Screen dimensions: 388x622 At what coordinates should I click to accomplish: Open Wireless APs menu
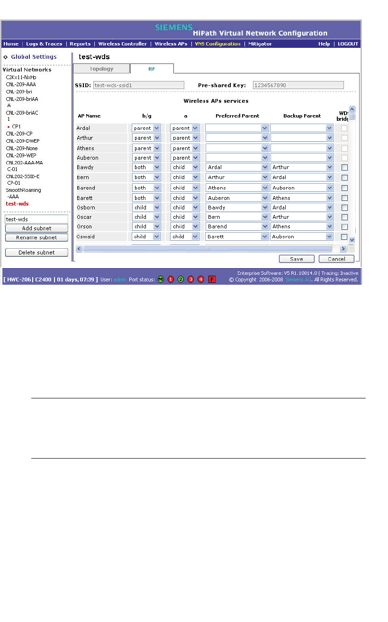(171, 44)
